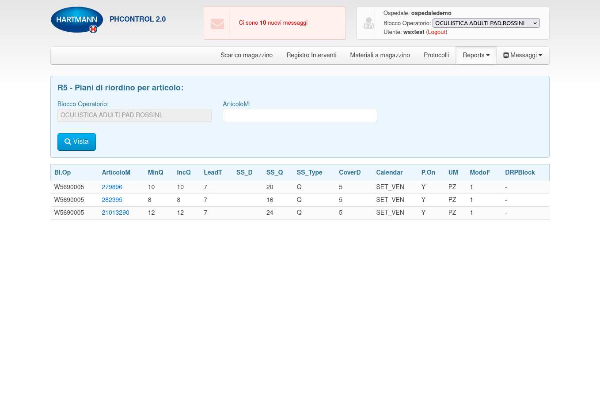Focus the ArticoloM input field

tap(300, 116)
